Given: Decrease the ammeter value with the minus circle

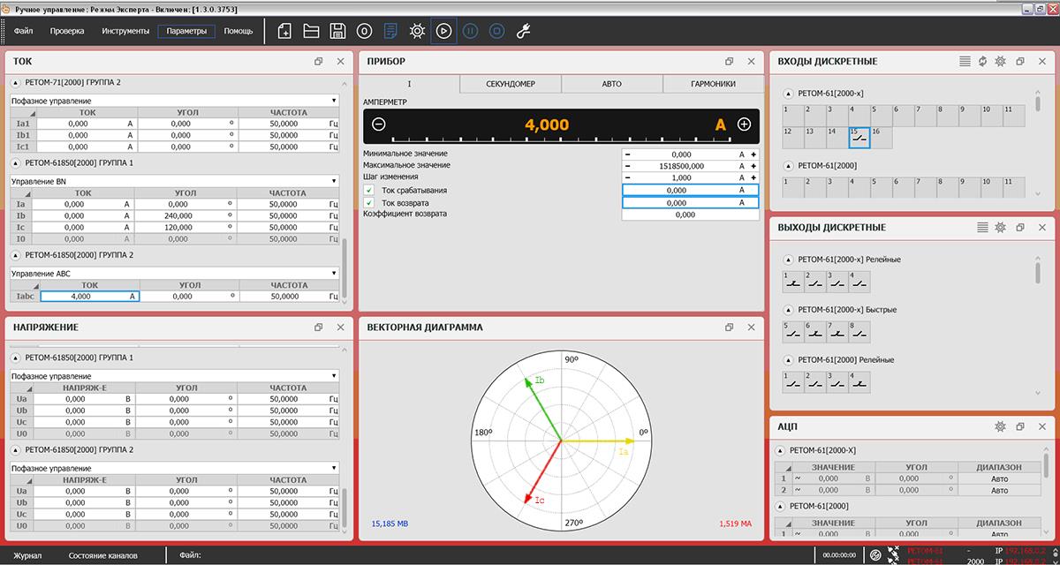Looking at the screenshot, I should click(379, 124).
